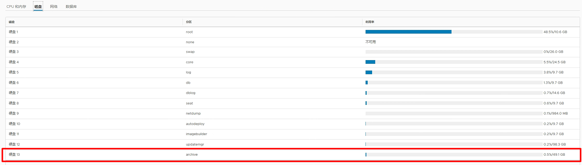This screenshot has width=582, height=165.
Task: Click the swap partition name
Action: point(190,52)
